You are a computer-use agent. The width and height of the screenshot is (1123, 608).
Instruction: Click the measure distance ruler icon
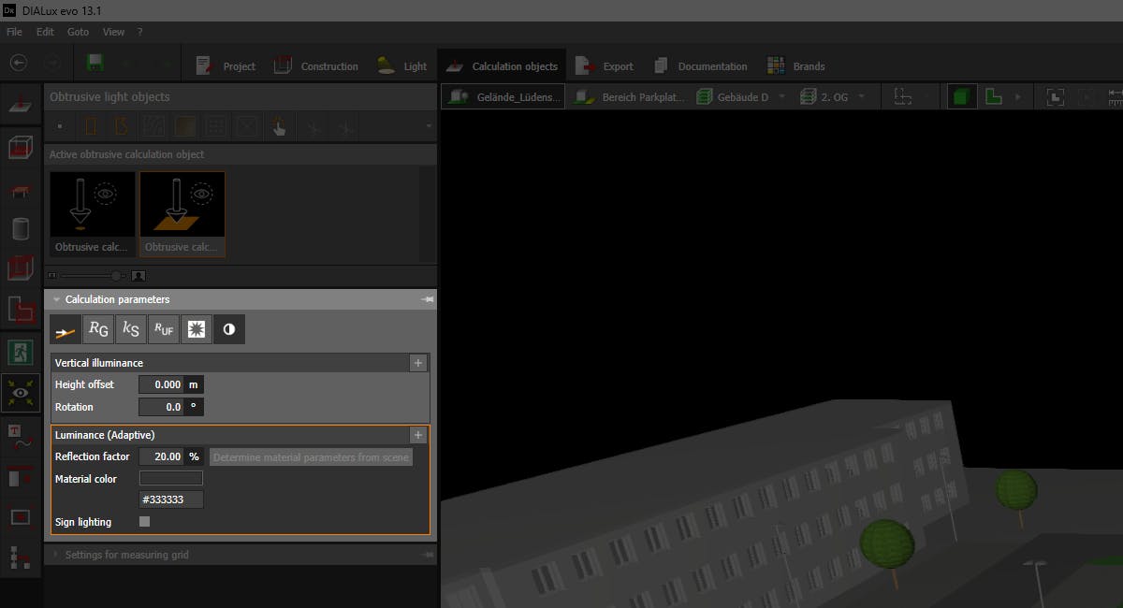tap(1115, 96)
